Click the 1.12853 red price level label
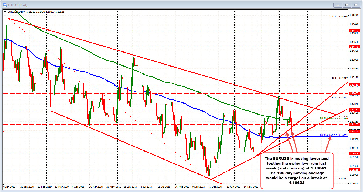 pyautogui.click(x=354, y=84)
